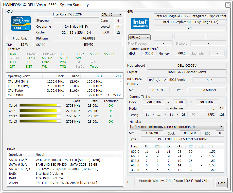Select the ATAPI TSSTcorp drive row

tap(65, 183)
